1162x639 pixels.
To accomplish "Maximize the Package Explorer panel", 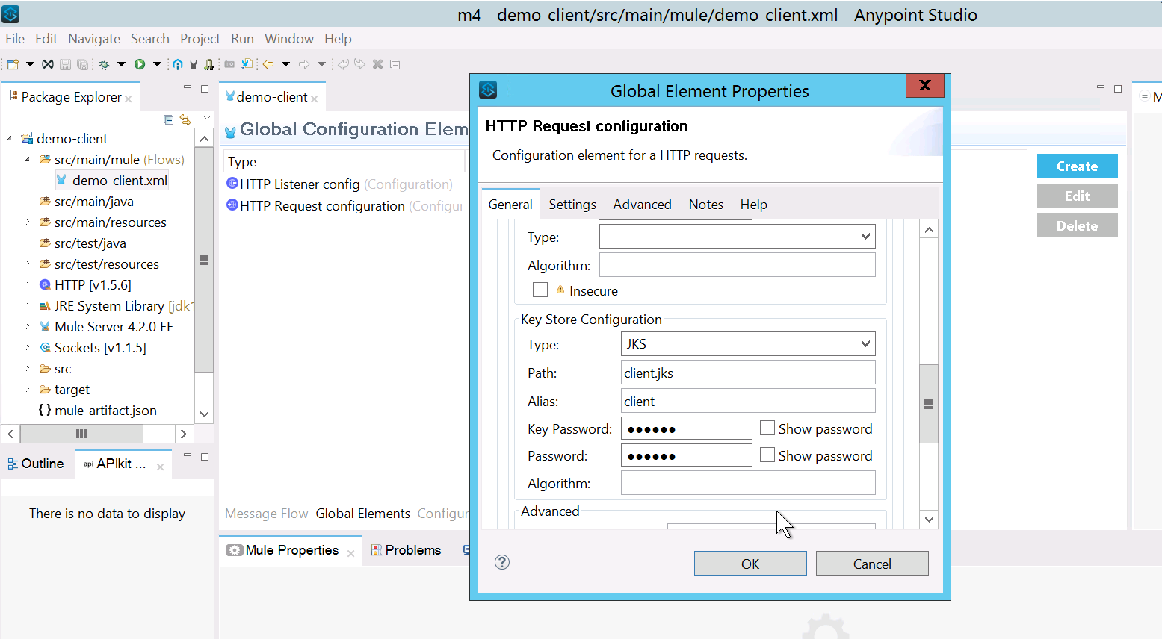I will (x=205, y=88).
